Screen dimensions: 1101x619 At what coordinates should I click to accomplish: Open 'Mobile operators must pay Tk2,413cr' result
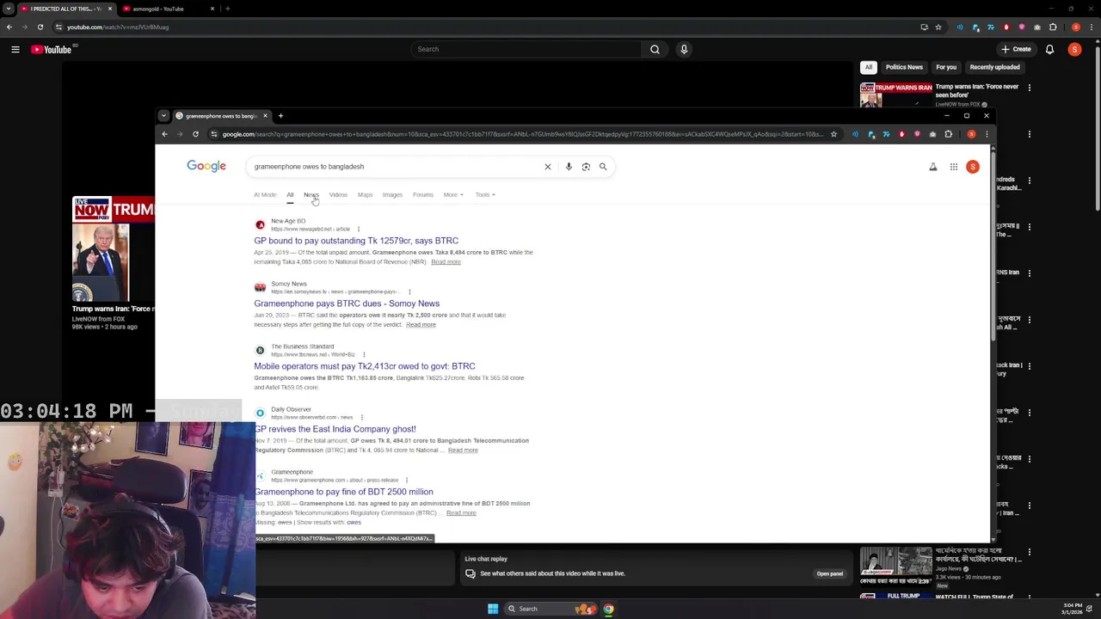[x=365, y=366]
